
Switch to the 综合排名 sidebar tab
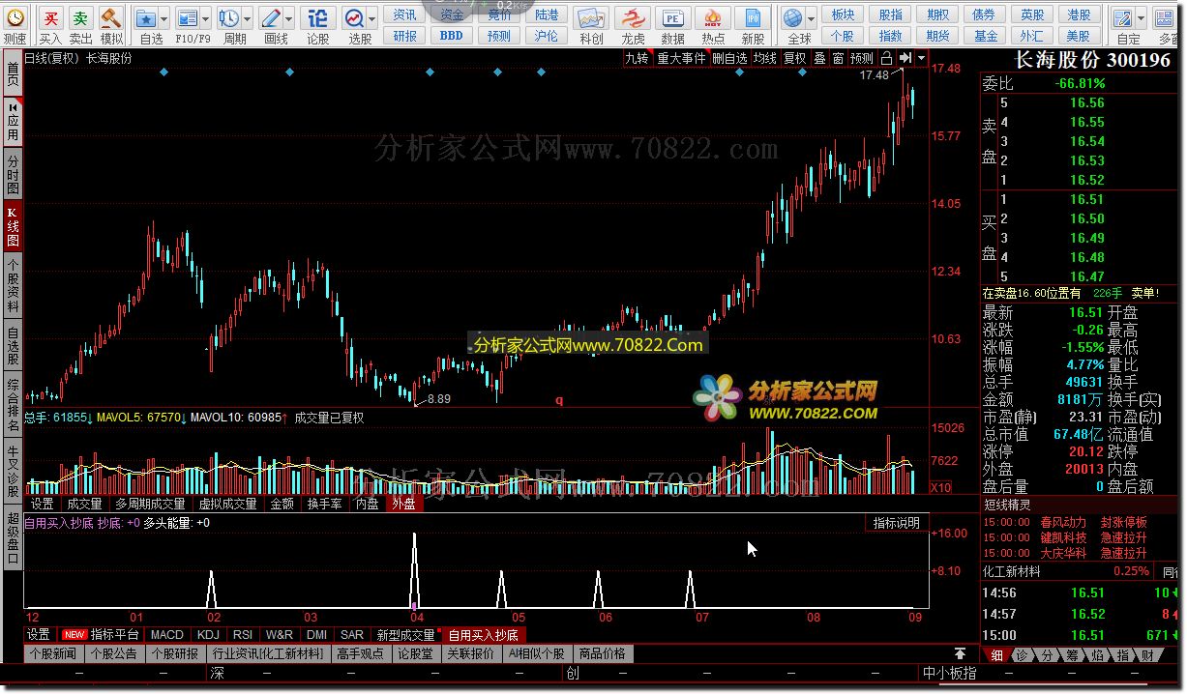pos(13,403)
